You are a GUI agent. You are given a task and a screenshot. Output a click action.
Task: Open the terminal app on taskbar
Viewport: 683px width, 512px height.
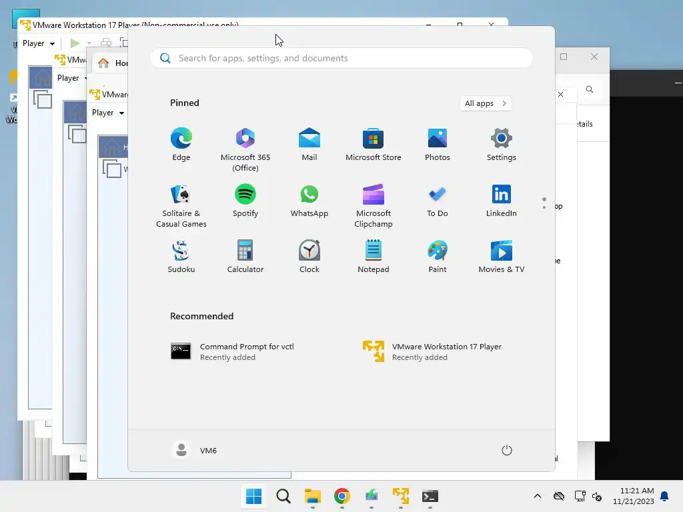(430, 496)
